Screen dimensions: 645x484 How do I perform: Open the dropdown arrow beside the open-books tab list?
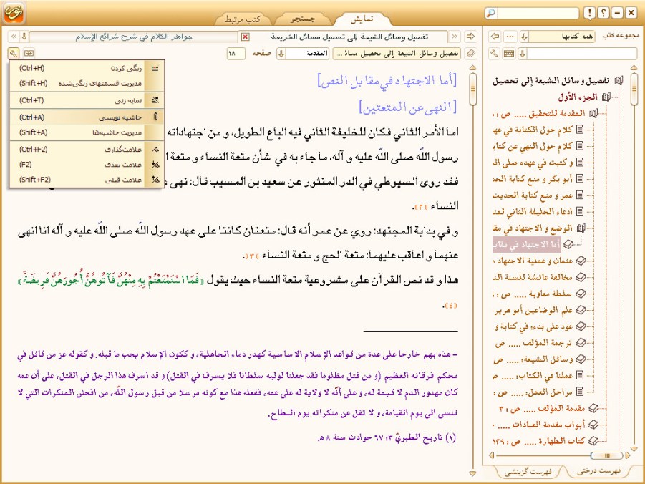(24, 37)
